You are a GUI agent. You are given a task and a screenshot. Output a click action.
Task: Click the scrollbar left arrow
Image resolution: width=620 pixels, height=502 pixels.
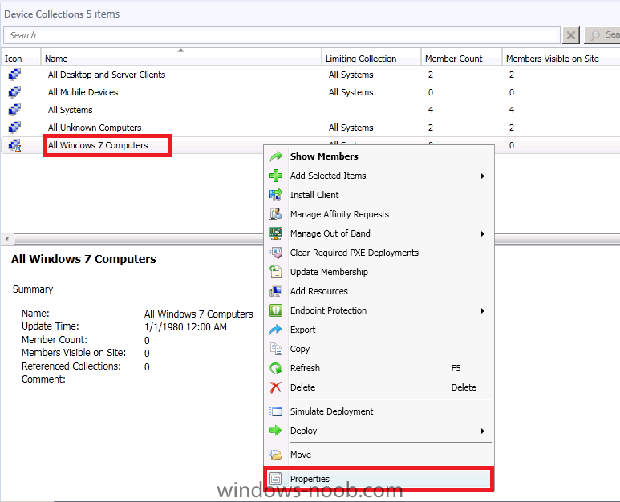click(x=6, y=239)
